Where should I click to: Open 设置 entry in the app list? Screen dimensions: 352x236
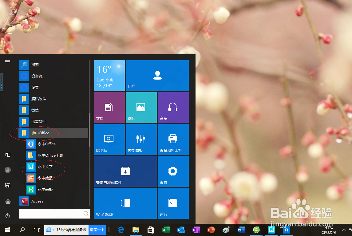(x=53, y=88)
